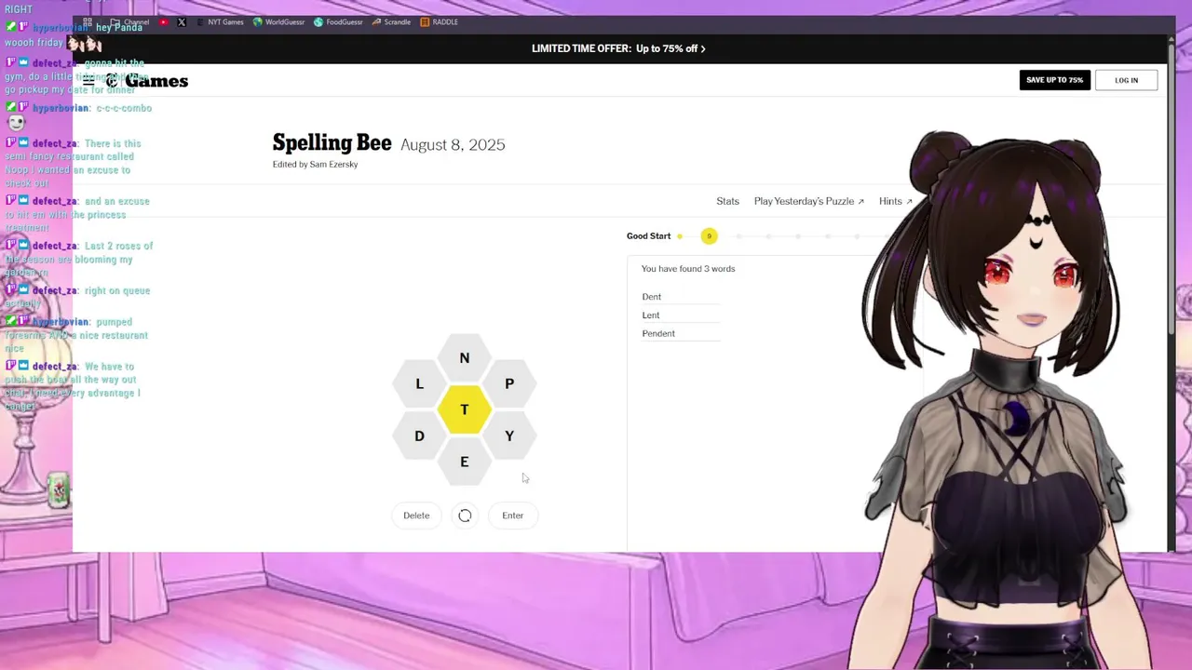The width and height of the screenshot is (1192, 670).
Task: Open the Stats link
Action: coord(727,201)
